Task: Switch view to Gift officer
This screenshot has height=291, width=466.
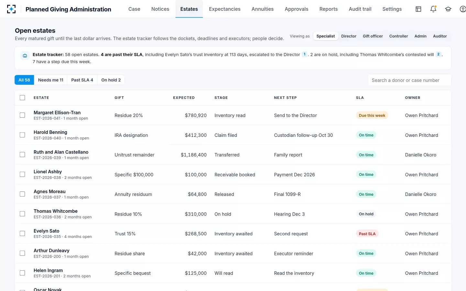Action: pos(373,36)
